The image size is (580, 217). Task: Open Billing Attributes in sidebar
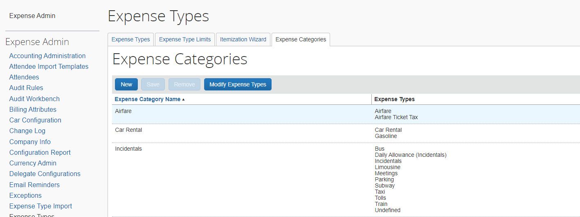pos(33,109)
